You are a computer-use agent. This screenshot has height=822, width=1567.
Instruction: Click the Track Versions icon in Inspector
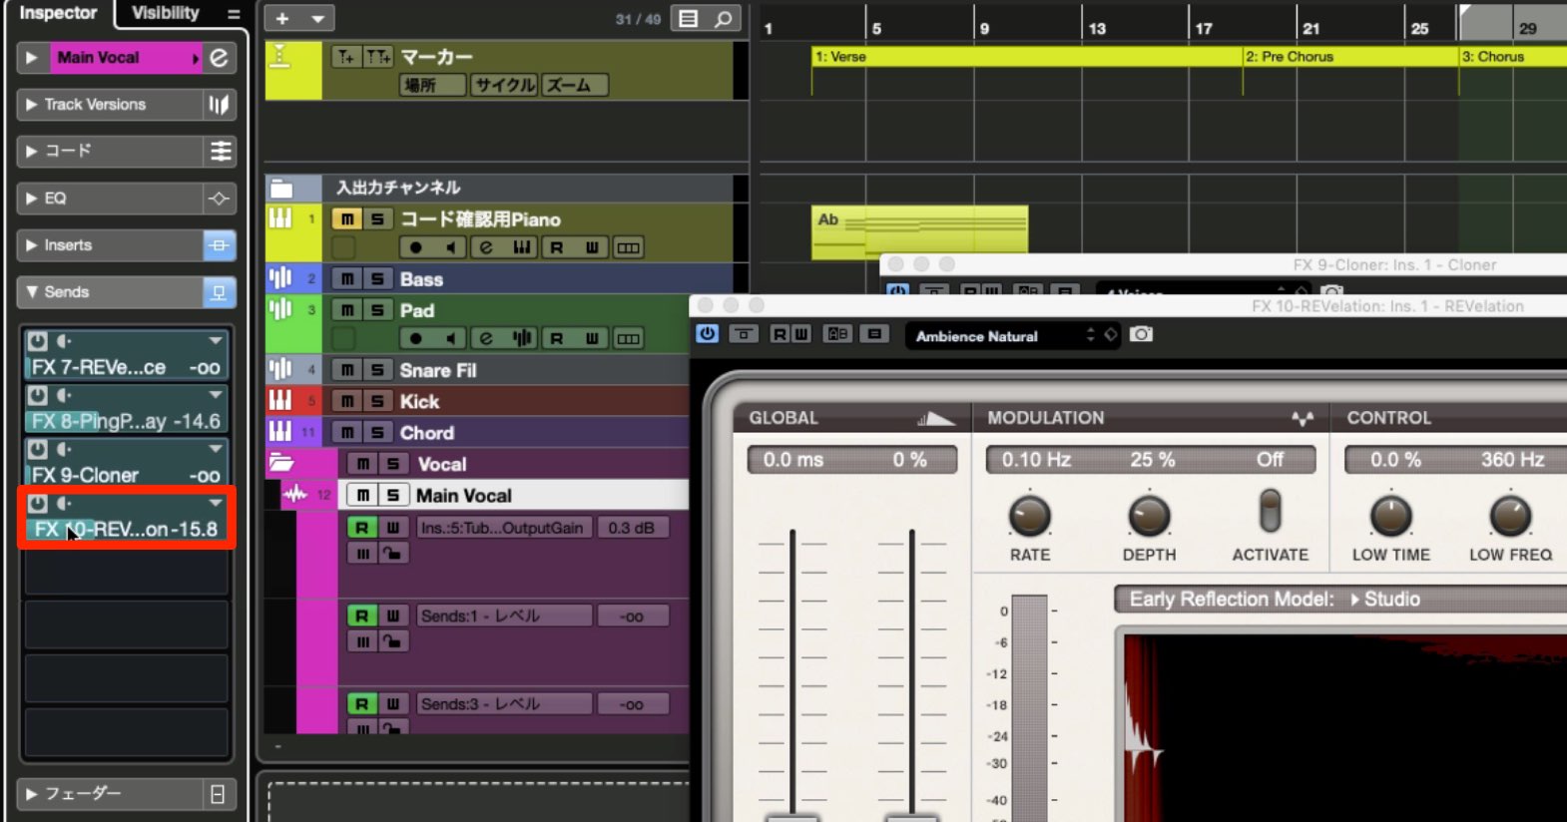(x=219, y=105)
